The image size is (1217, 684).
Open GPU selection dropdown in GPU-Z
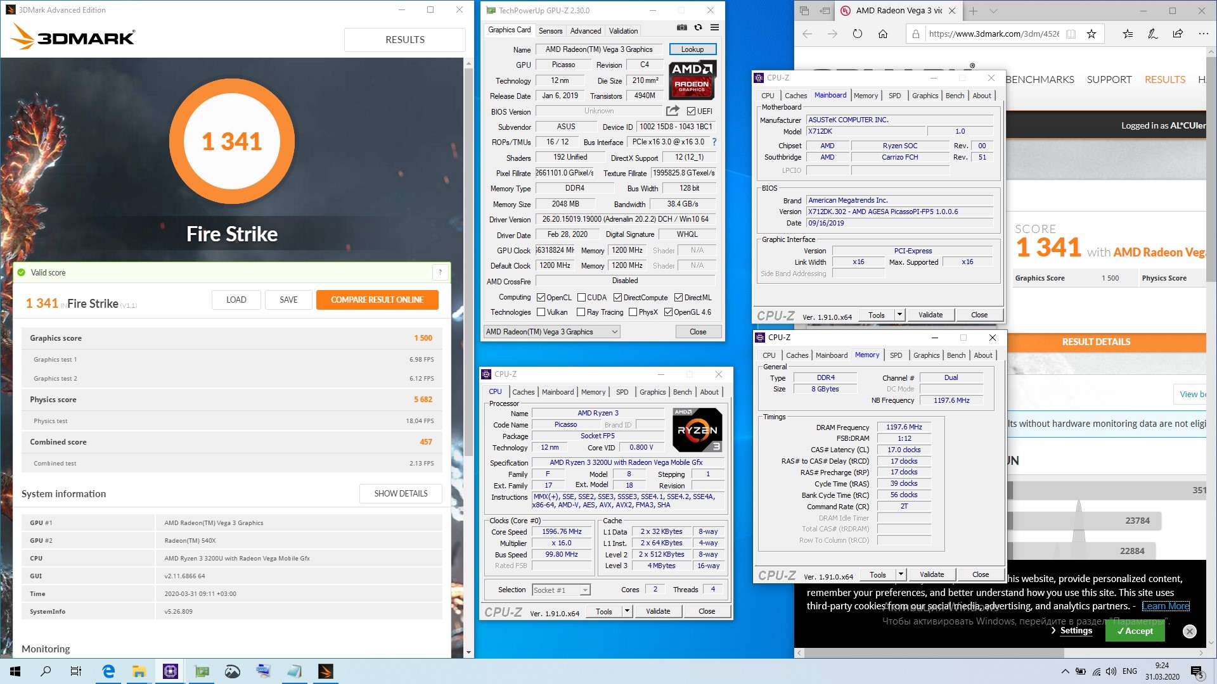(x=551, y=332)
